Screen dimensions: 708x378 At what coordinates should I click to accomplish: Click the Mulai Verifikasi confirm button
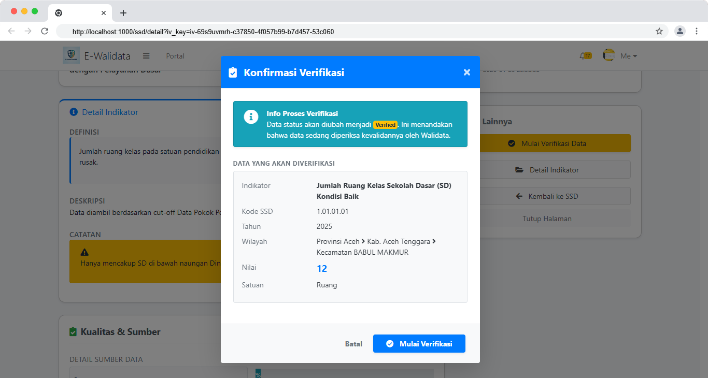pos(419,344)
